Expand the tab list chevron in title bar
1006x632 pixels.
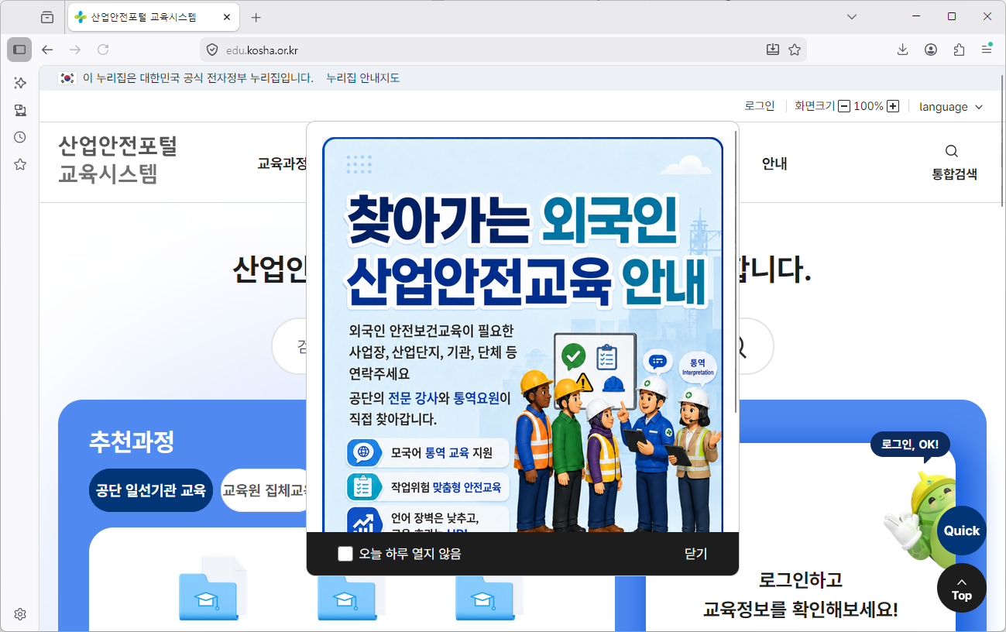coord(852,16)
